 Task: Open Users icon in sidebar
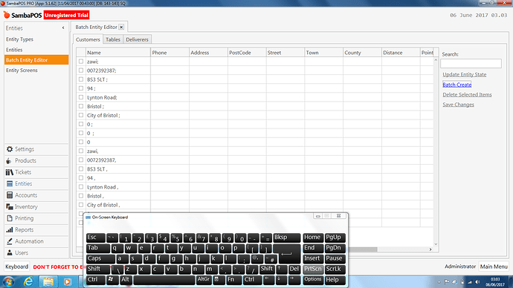coord(10,252)
